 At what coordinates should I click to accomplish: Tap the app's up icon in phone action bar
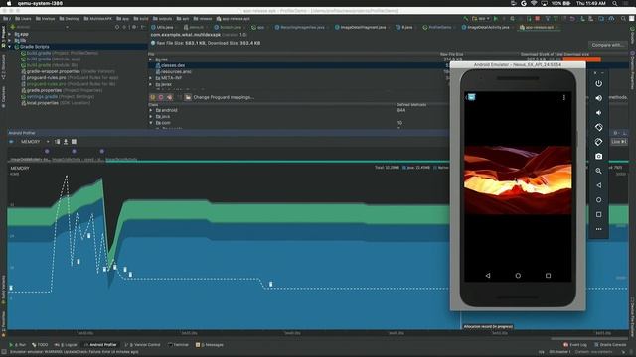pyautogui.click(x=470, y=97)
